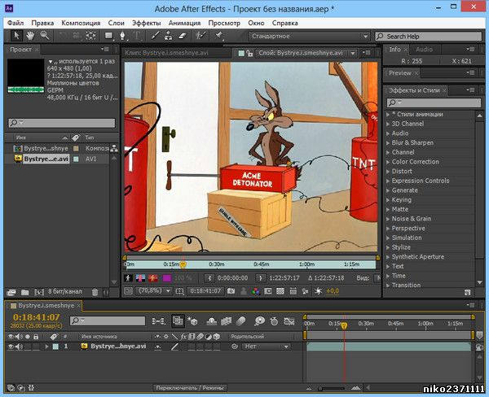Open the Эффекты menu
Screen dimensions: 489x397
pyautogui.click(x=146, y=23)
